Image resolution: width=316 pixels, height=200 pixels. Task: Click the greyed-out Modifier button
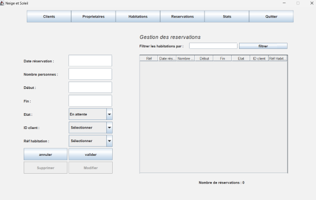click(x=91, y=167)
